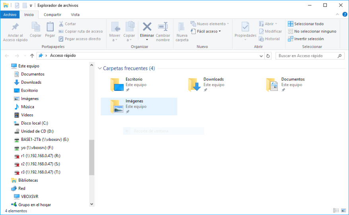Collapse the Carpetas frecuentes group
The width and height of the screenshot is (349, 215).
100,68
